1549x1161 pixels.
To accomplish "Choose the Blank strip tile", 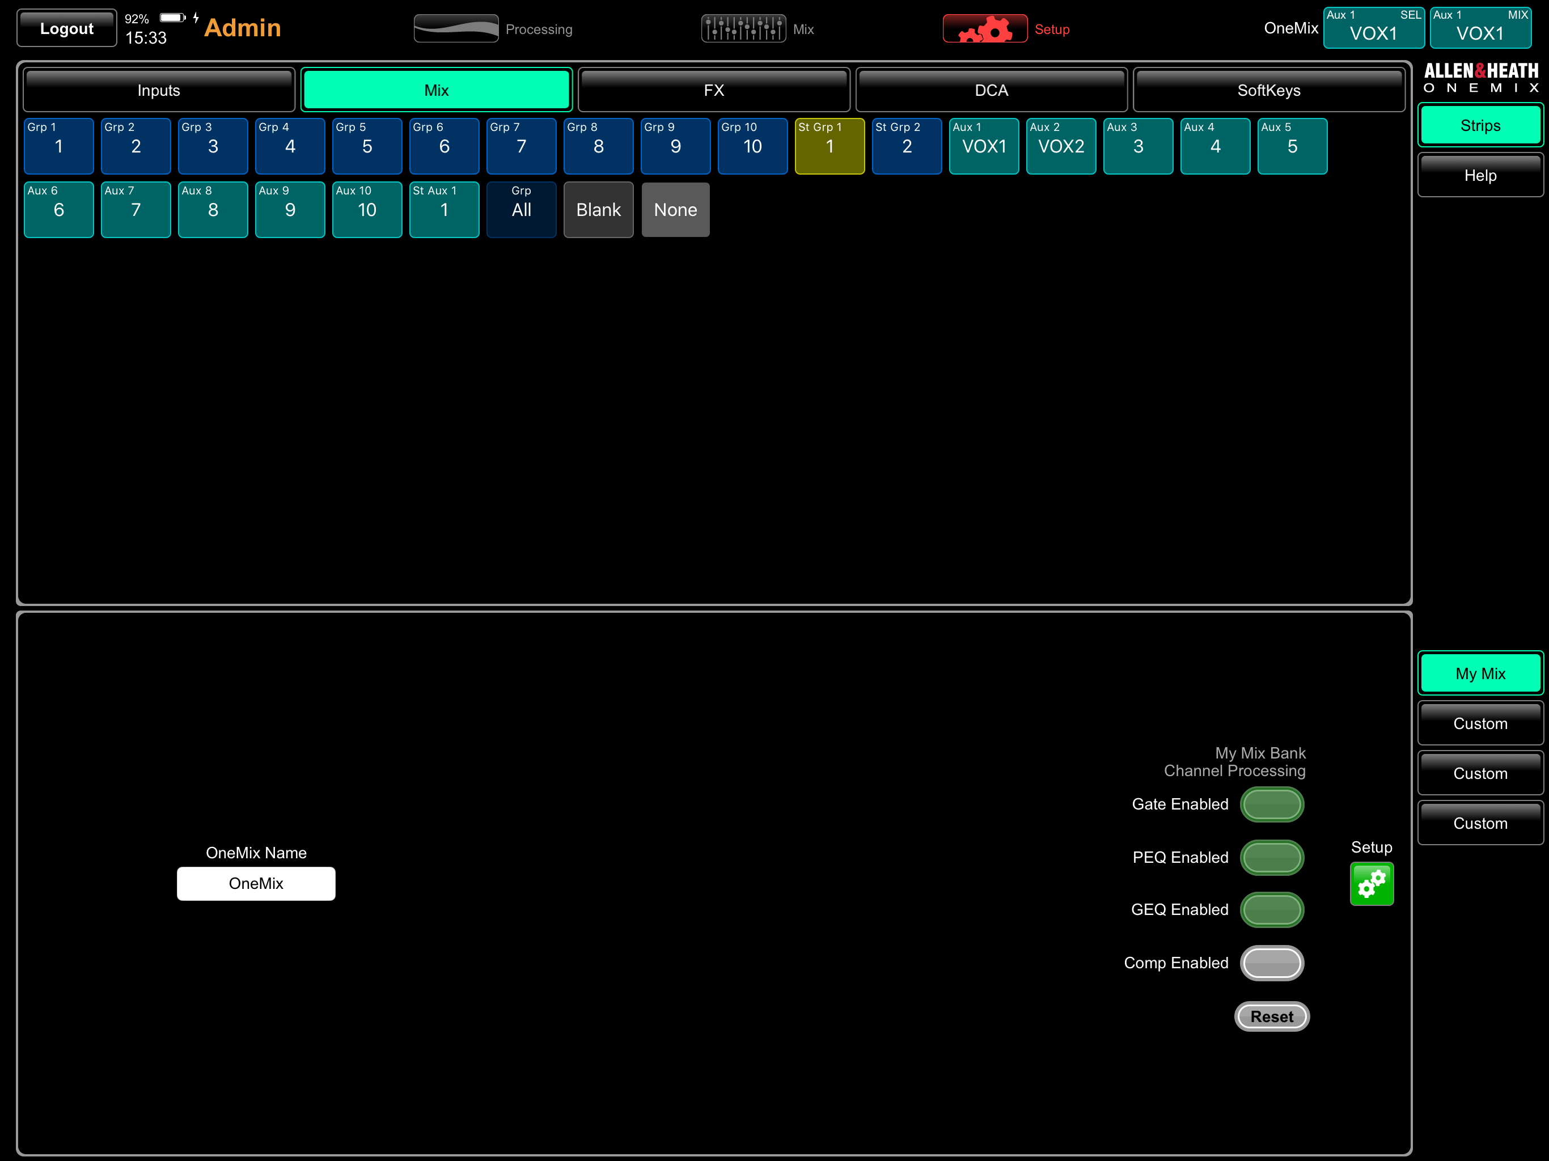I will pyautogui.click(x=598, y=209).
